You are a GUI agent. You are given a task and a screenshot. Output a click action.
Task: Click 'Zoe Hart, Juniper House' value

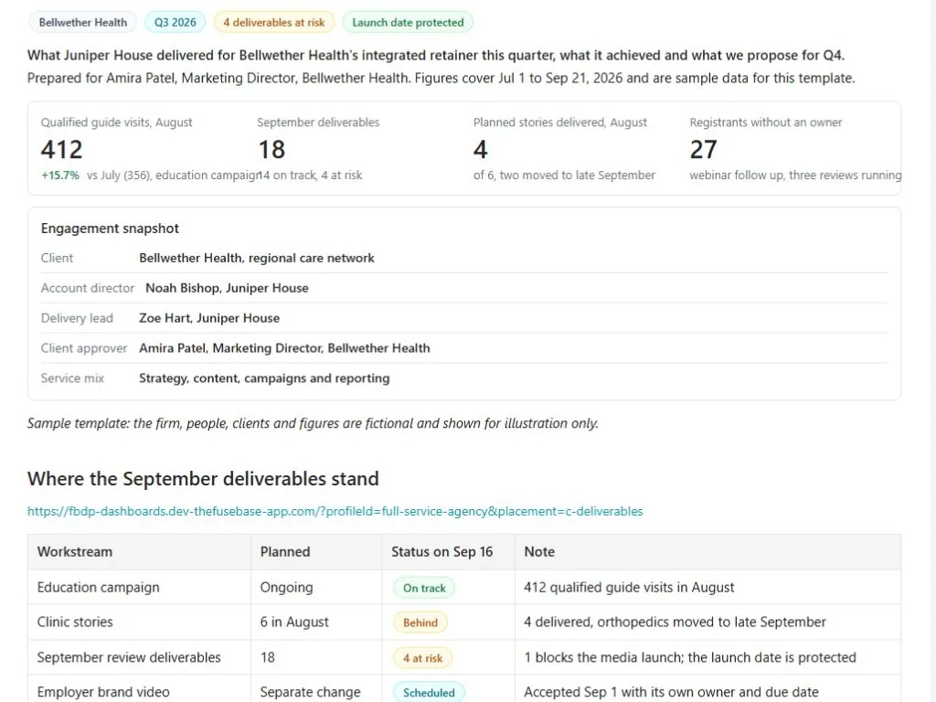209,318
